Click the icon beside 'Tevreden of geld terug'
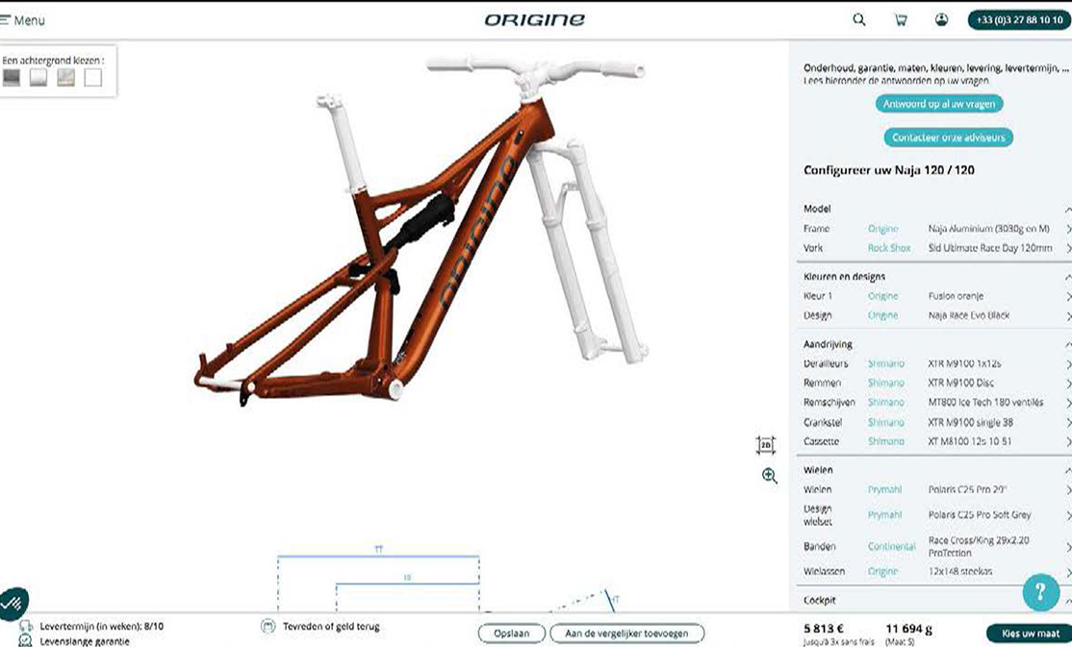This screenshot has height=647, width=1072. [x=268, y=626]
